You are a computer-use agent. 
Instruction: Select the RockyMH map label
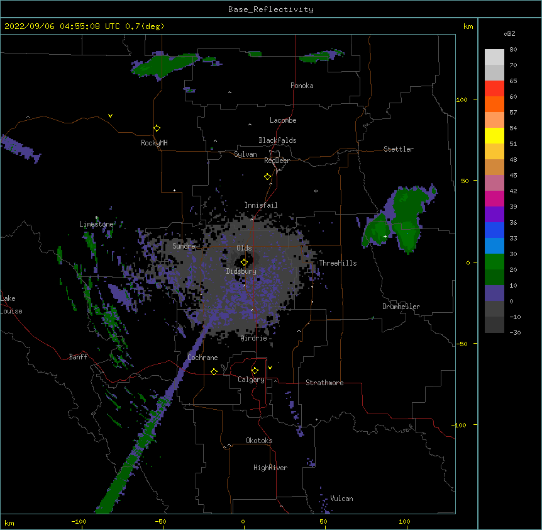click(154, 143)
